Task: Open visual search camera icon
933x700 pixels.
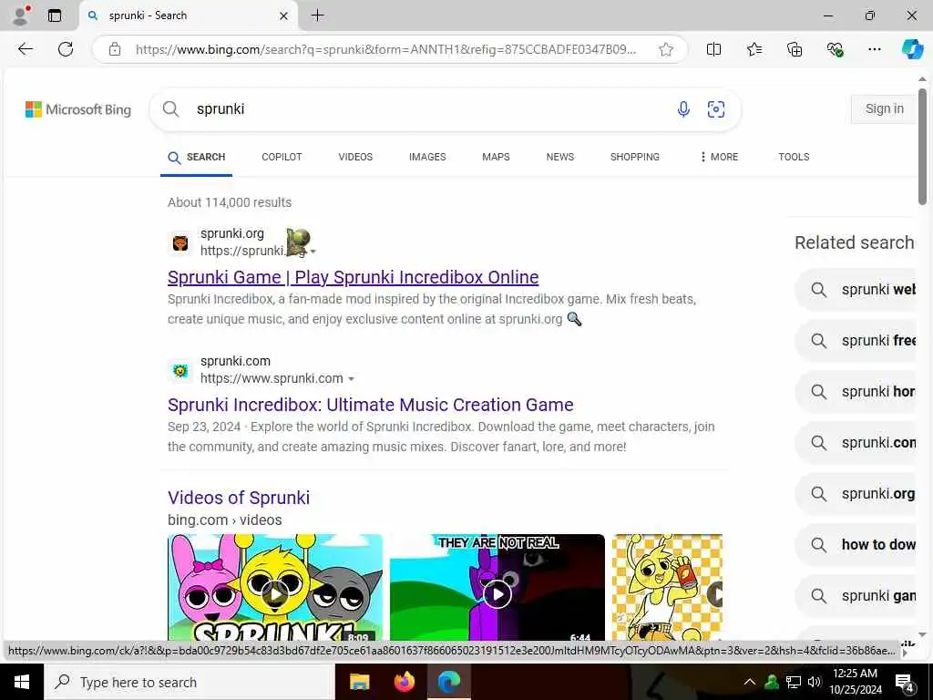Action: (716, 109)
